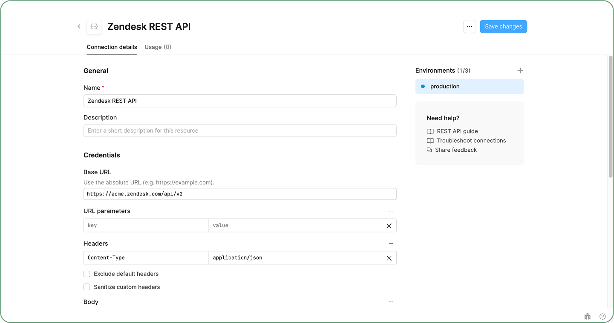Screen dimensions: 614x323
Task: Open the three-dot more options menu
Action: [x=470, y=26]
